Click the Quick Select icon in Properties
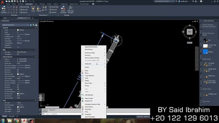The image size is (219, 123). pos(36,25)
